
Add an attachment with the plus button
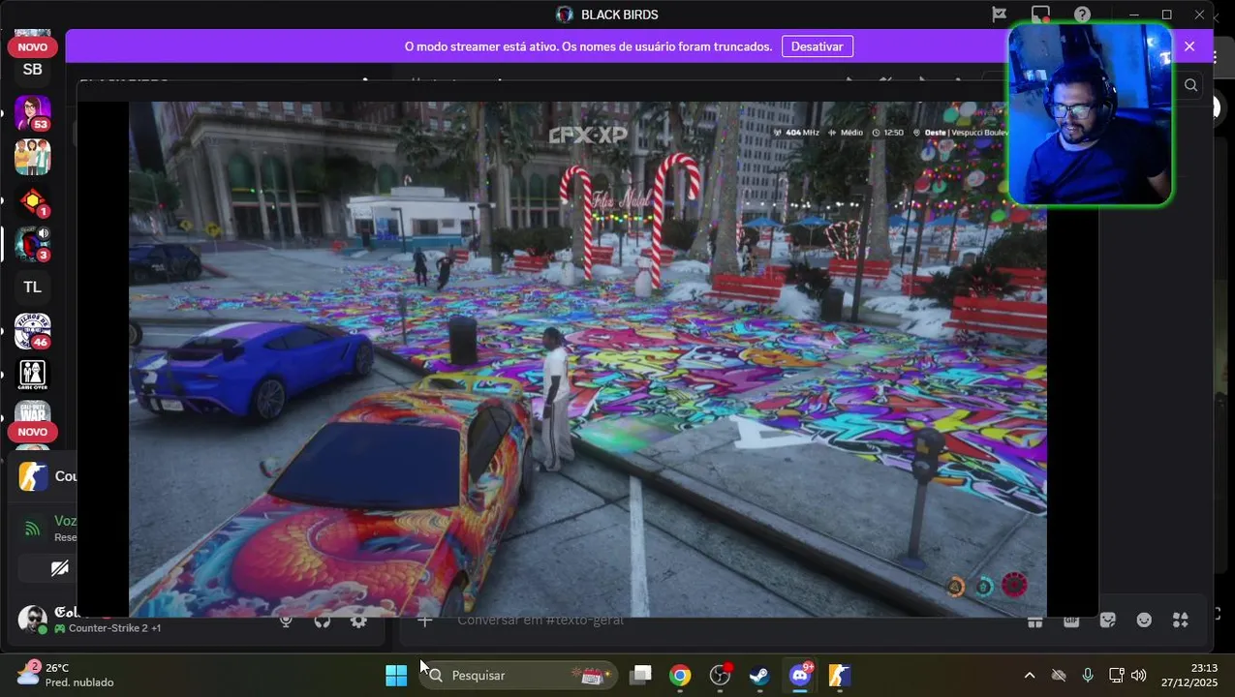424,620
